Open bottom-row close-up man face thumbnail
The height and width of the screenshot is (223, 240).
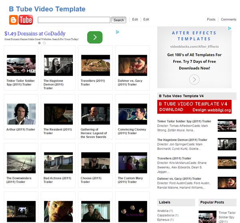pos(58,211)
